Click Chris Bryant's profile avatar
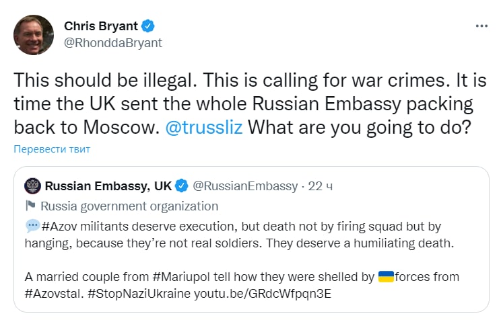501x324 pixels. pos(33,34)
